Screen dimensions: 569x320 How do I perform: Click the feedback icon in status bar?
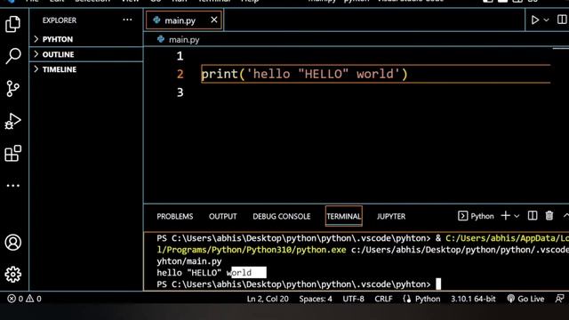coord(559,299)
